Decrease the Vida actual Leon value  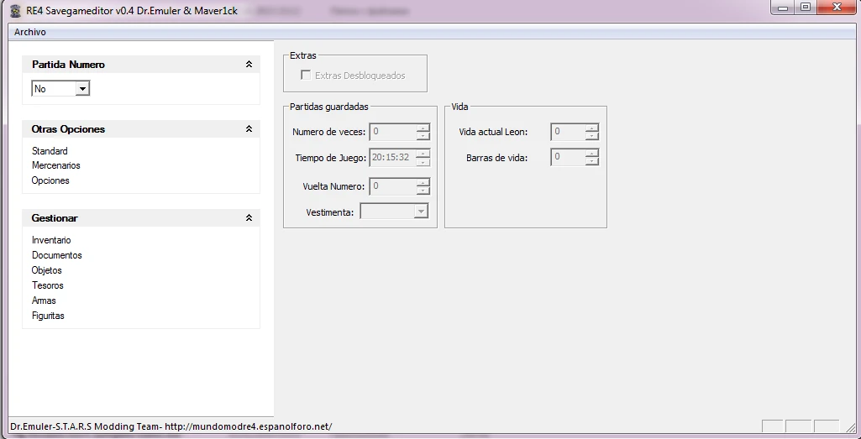pos(591,135)
